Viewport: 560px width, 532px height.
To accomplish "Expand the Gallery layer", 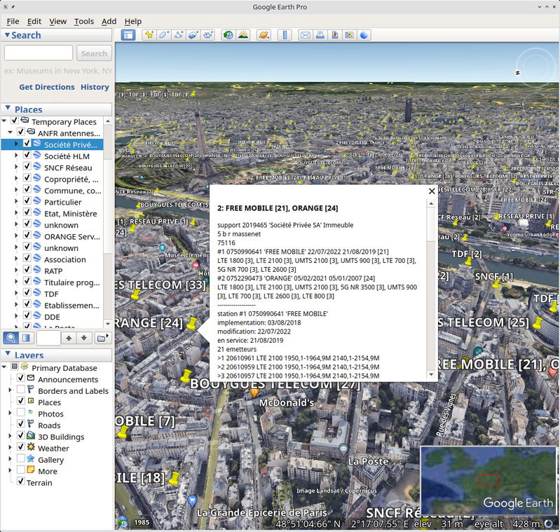I will 10,458.
